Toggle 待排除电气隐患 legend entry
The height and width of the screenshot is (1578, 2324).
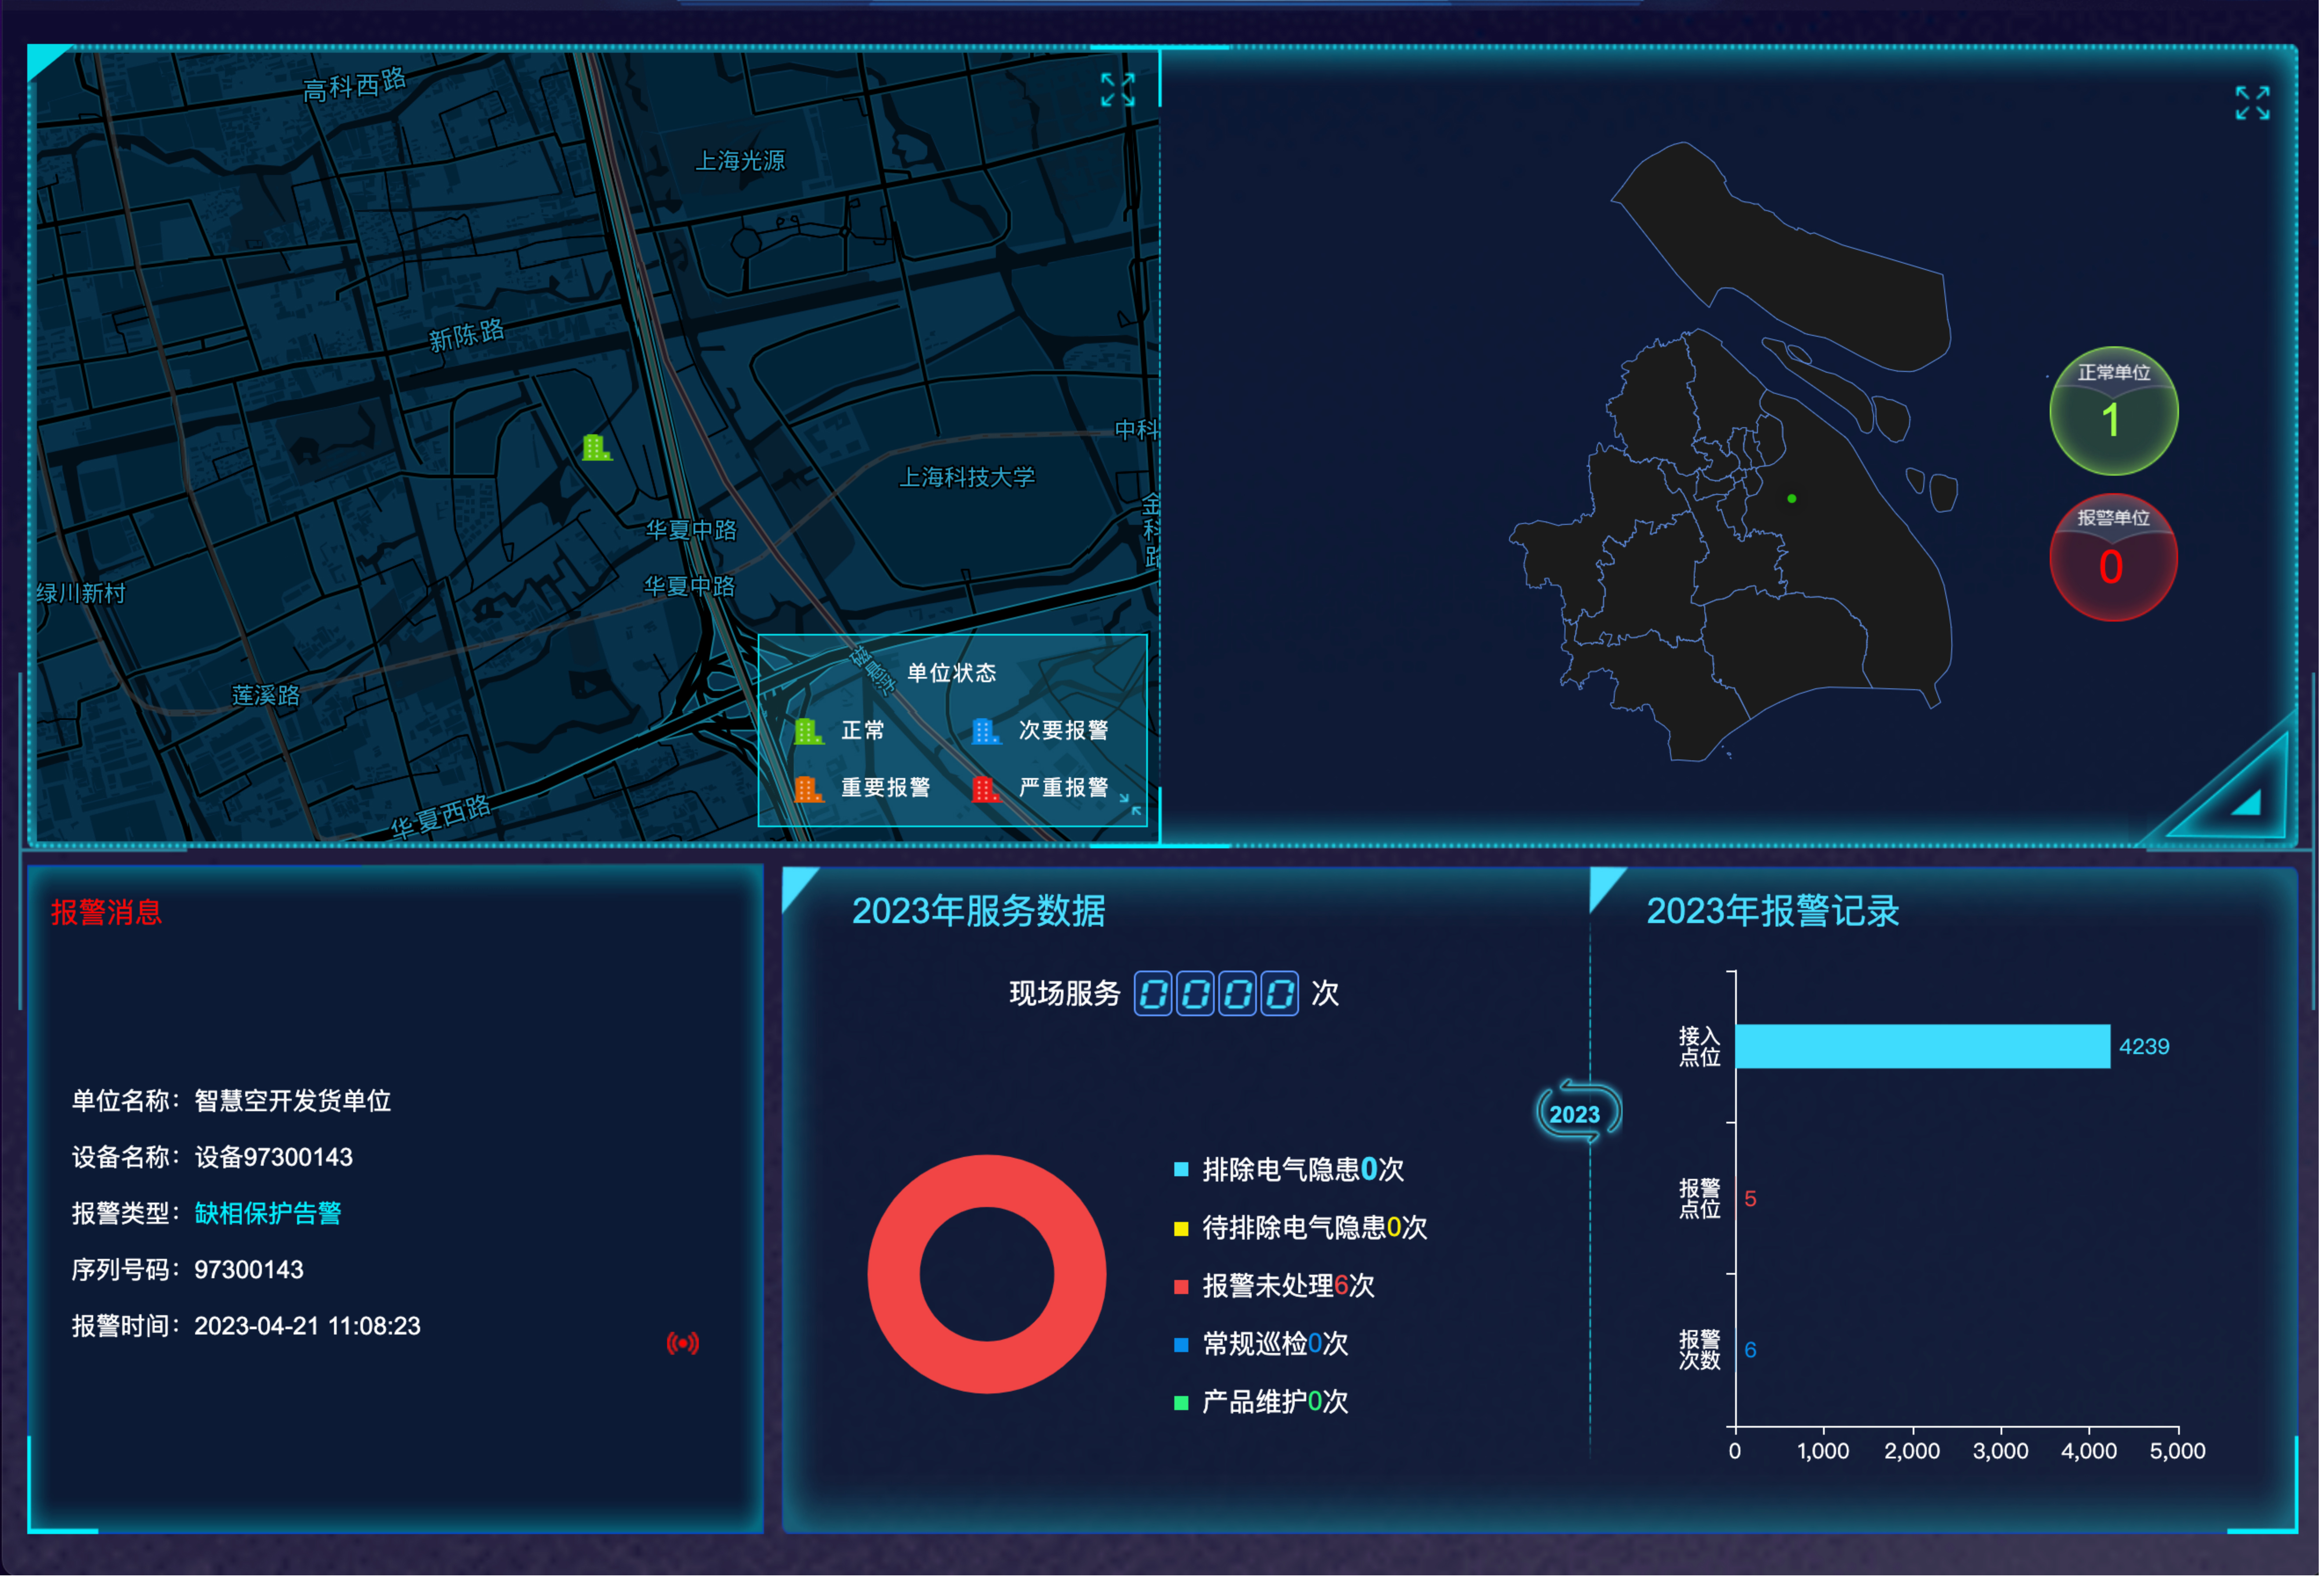pyautogui.click(x=1300, y=1228)
